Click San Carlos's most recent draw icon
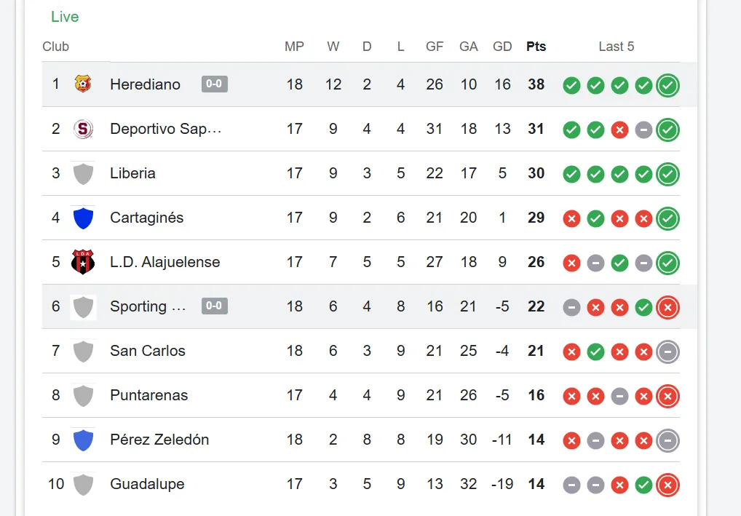 (667, 352)
